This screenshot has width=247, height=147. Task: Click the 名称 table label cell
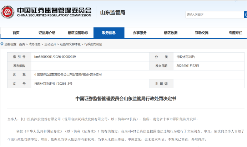[x=19, y=75]
